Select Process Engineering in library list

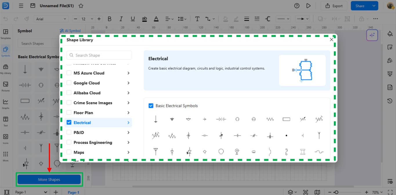pyautogui.click(x=93, y=143)
